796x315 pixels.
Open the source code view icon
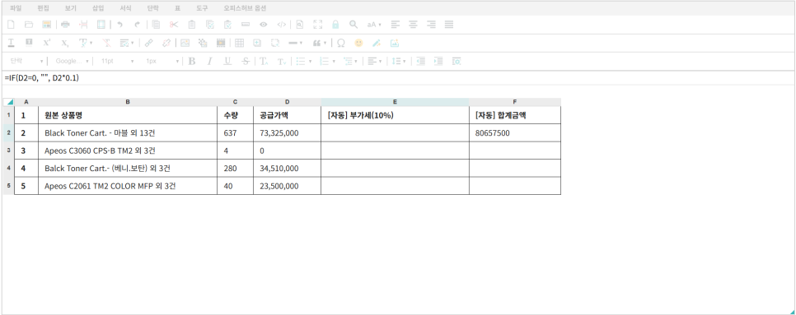[x=281, y=25]
